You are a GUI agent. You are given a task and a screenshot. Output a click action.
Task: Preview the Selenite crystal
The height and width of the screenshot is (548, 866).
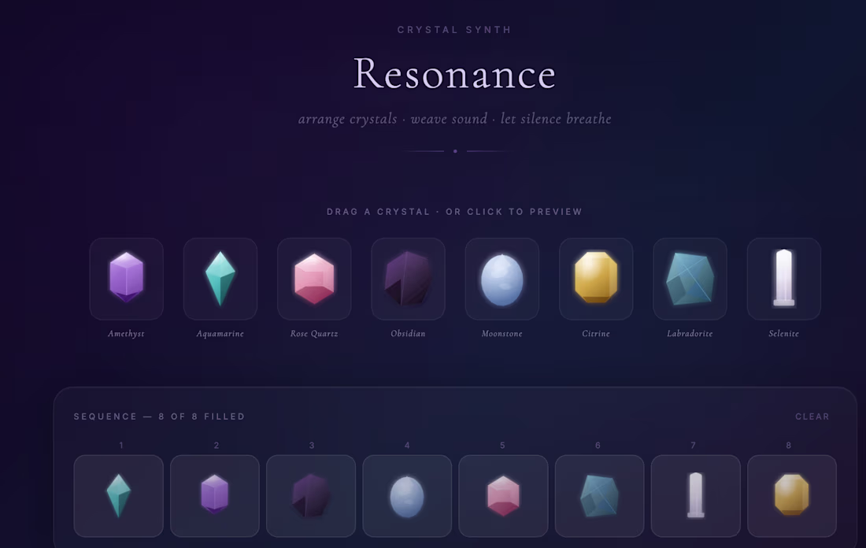pos(783,279)
